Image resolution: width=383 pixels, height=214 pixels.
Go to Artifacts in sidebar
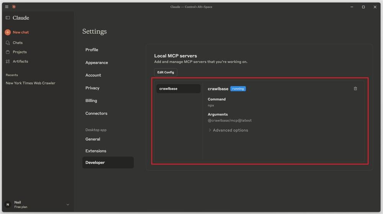click(20, 61)
